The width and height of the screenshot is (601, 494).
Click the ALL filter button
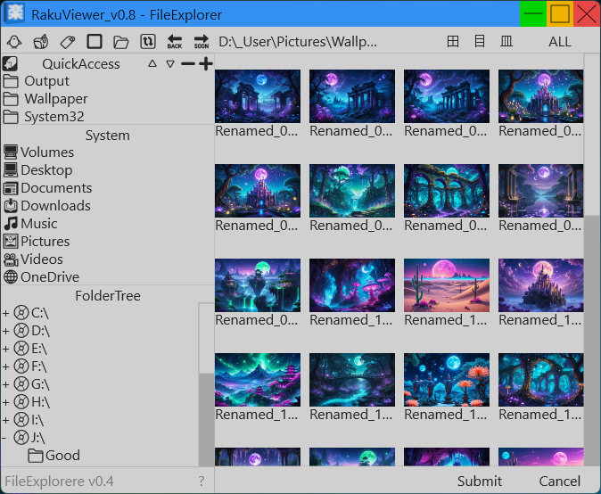[560, 41]
